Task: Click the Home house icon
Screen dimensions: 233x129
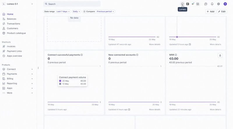Action: pos(4,14)
